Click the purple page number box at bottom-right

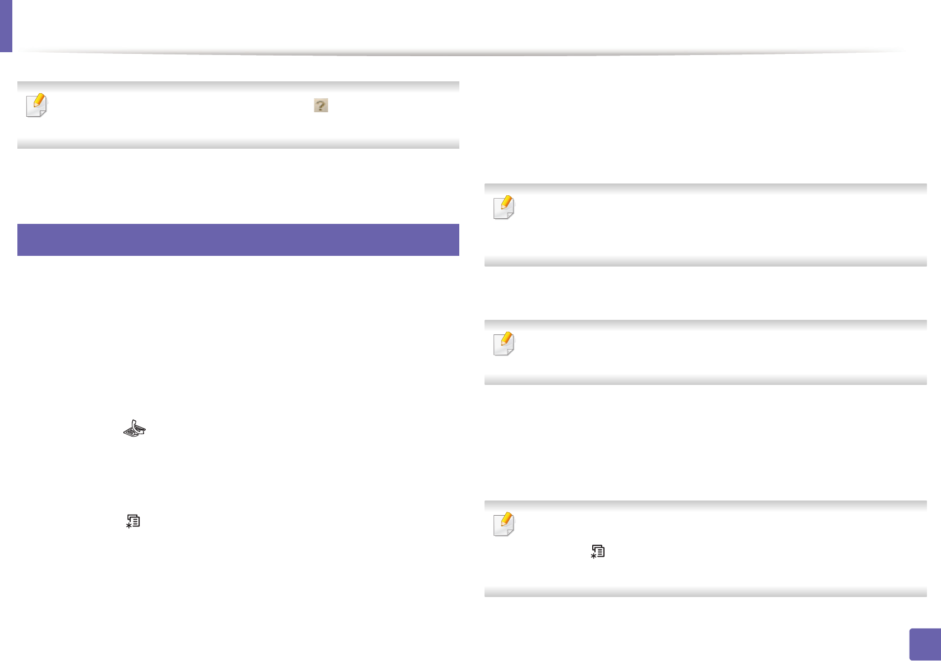(x=924, y=645)
